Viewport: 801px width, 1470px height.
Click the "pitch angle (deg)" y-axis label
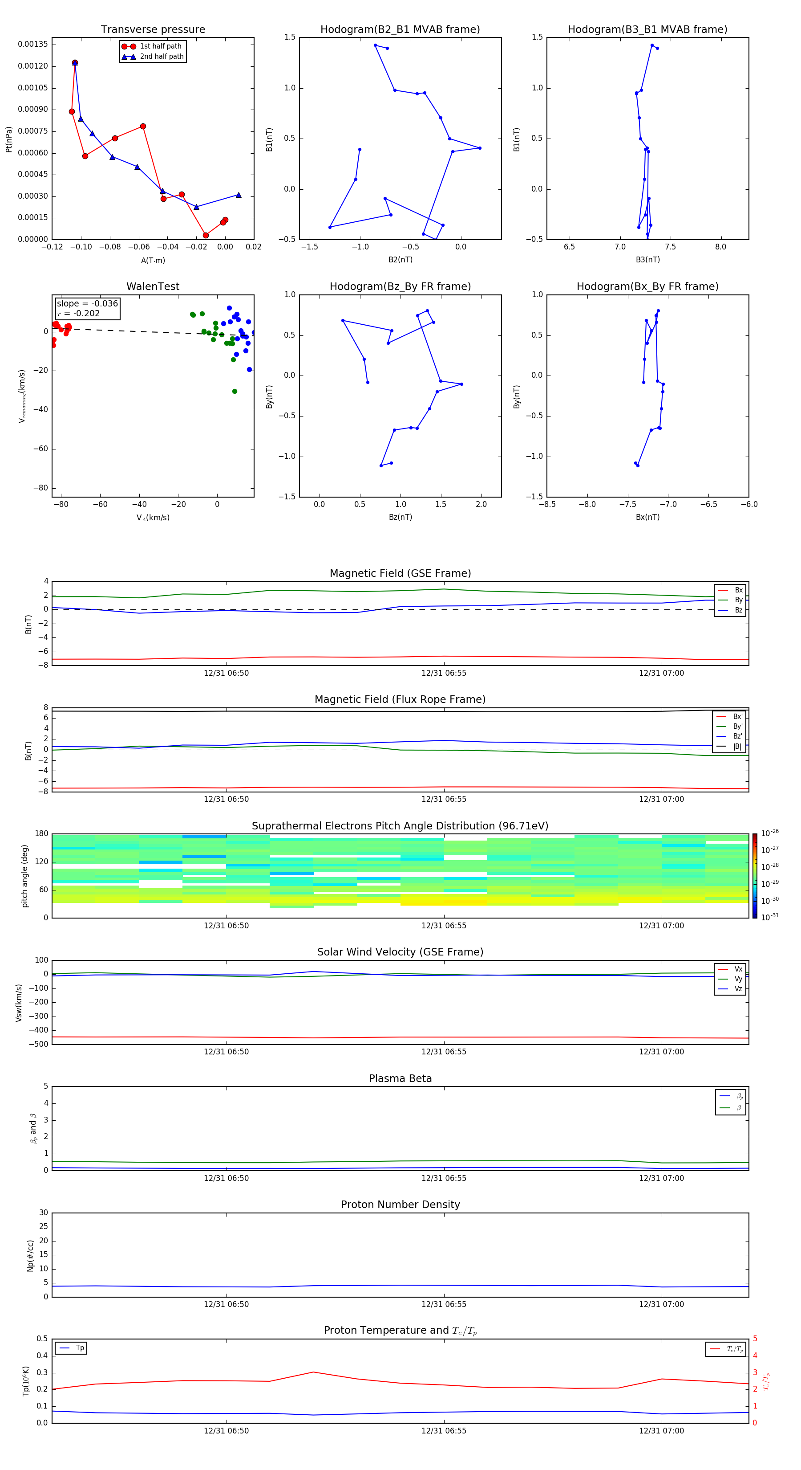[x=24, y=876]
